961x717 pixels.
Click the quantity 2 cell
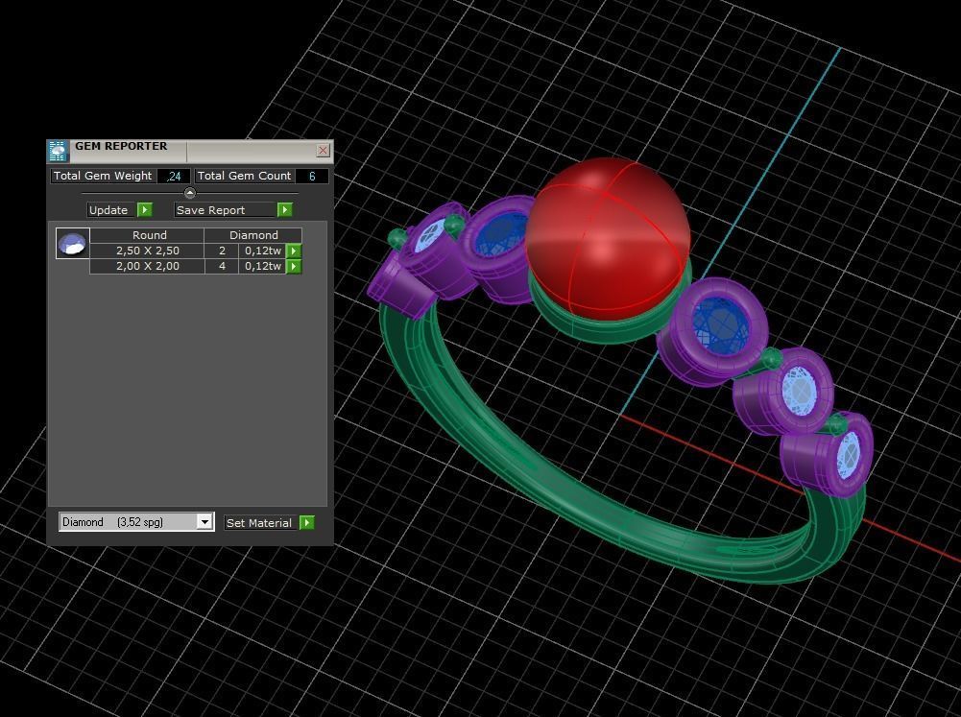tap(222, 251)
